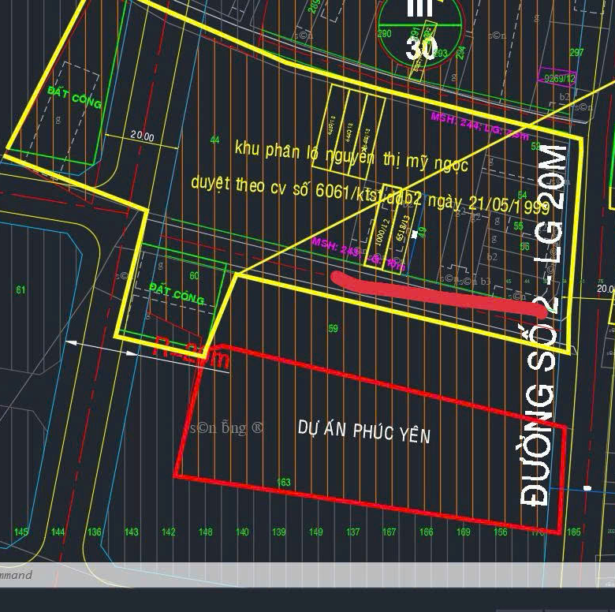615x612 pixels.
Task: Pick the red freehand stroke marking
Action: coord(438,291)
